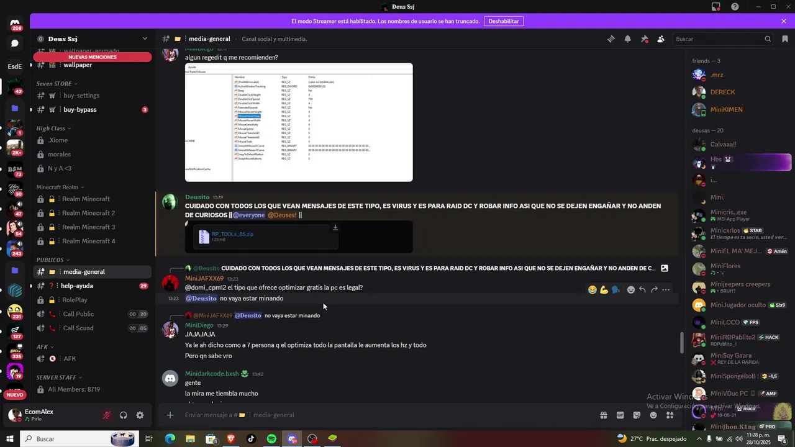The height and width of the screenshot is (447, 795).
Task: Open the wallpaper channel
Action: [x=93, y=65]
